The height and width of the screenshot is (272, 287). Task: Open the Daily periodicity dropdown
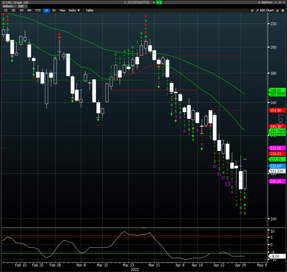74,10
